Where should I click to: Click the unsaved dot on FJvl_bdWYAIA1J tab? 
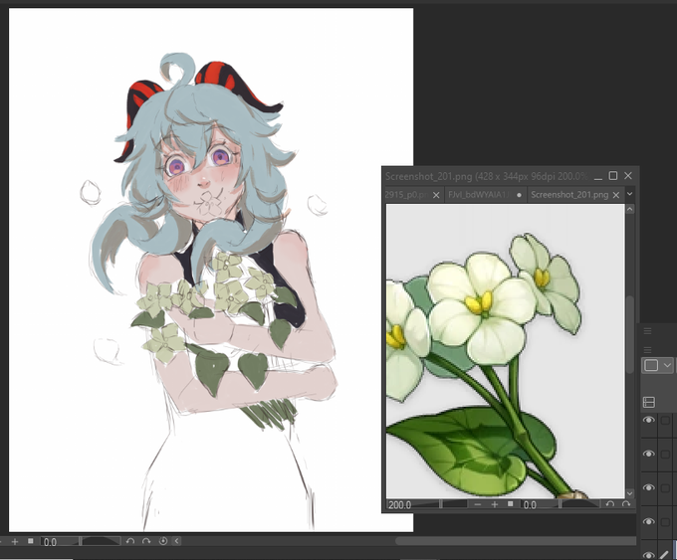coord(519,195)
